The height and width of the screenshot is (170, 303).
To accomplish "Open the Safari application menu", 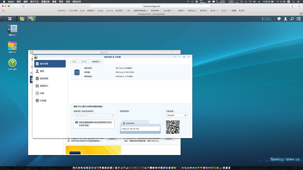I will pos(11,1).
